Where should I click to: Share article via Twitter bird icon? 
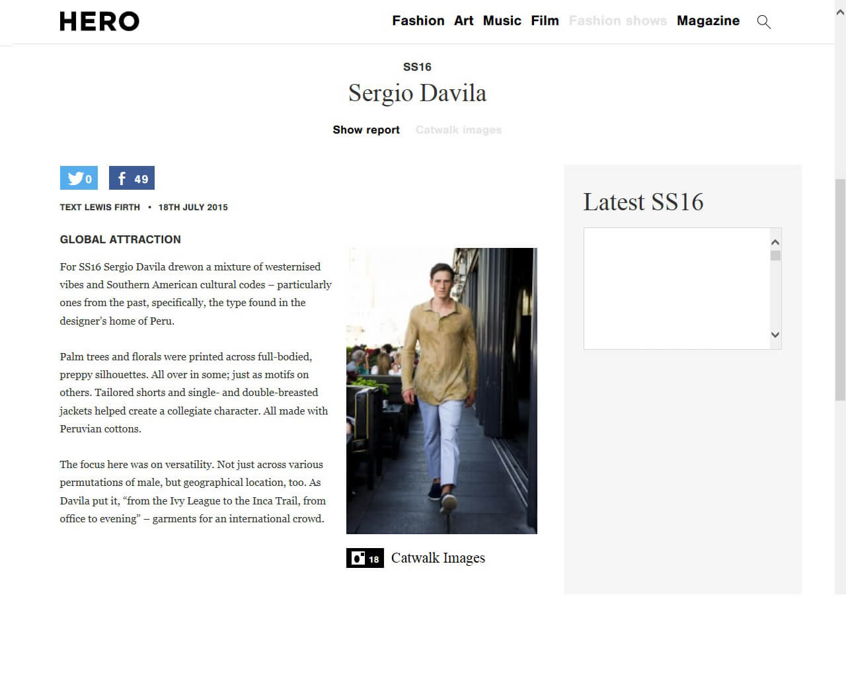click(x=79, y=178)
